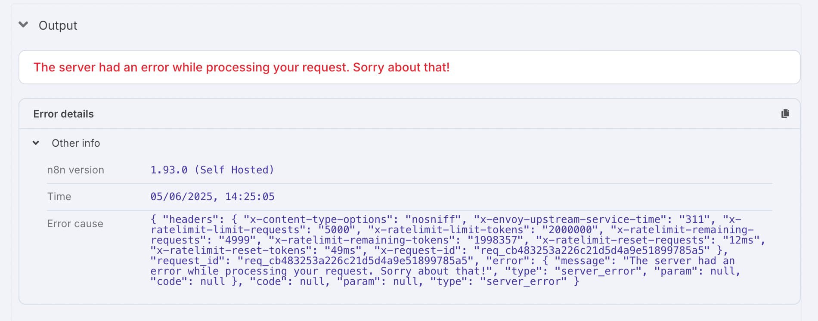Select the 05/06/2025, 14:25:05 timestamp
The height and width of the screenshot is (321, 818).
(212, 197)
